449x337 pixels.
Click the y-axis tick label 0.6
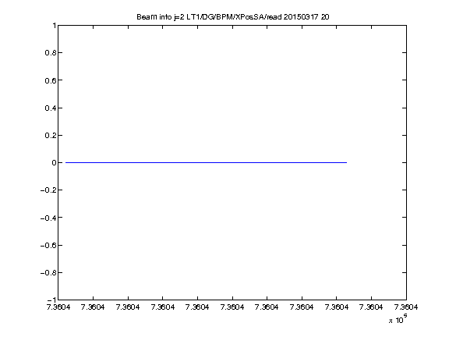click(x=50, y=80)
